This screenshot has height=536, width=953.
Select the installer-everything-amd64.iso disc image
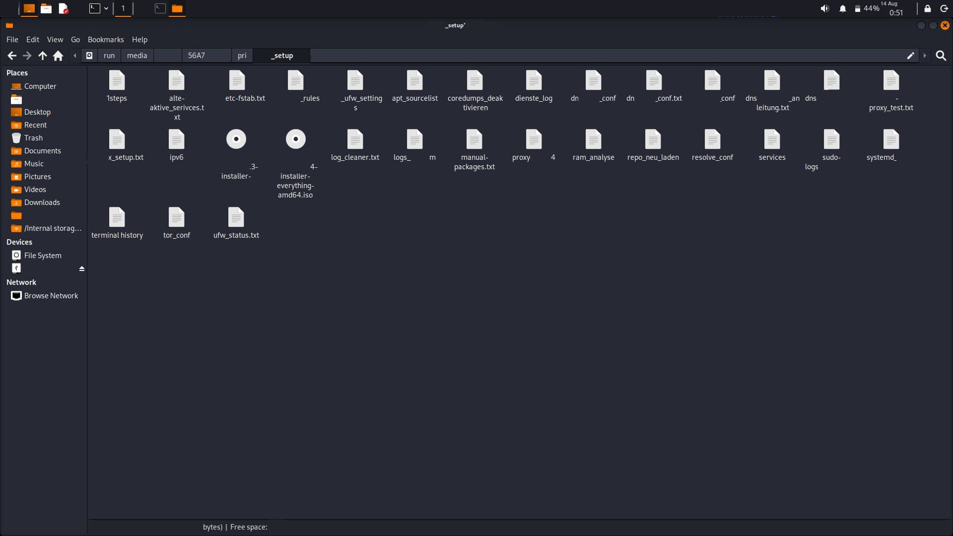coord(295,164)
